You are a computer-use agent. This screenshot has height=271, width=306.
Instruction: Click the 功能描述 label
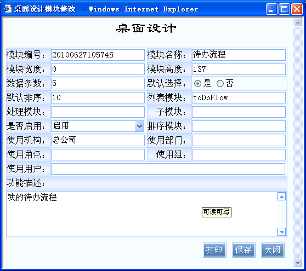pos(26,183)
